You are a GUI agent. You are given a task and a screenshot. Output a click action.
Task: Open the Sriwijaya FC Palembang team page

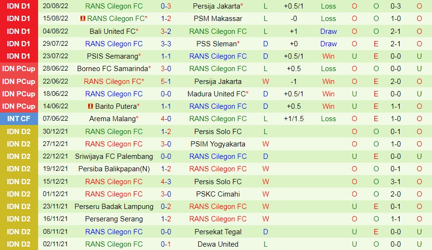coord(114,156)
